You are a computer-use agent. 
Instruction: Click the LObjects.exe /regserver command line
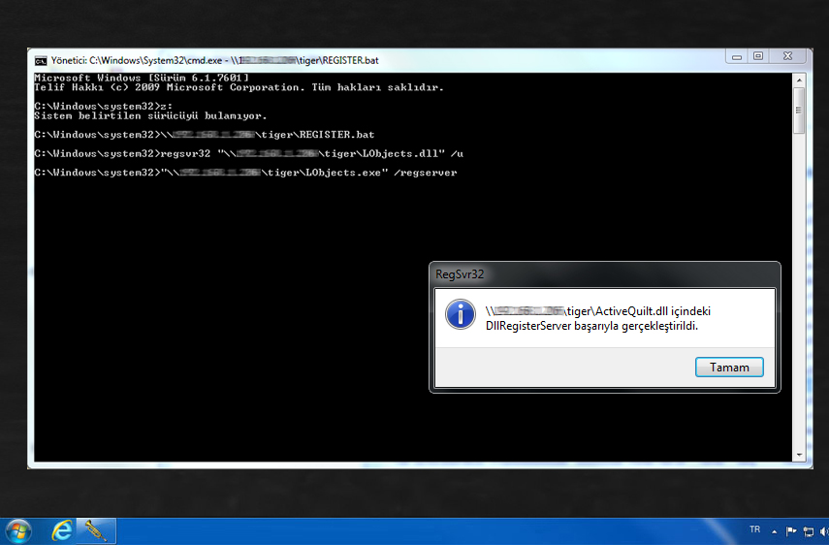pos(310,173)
